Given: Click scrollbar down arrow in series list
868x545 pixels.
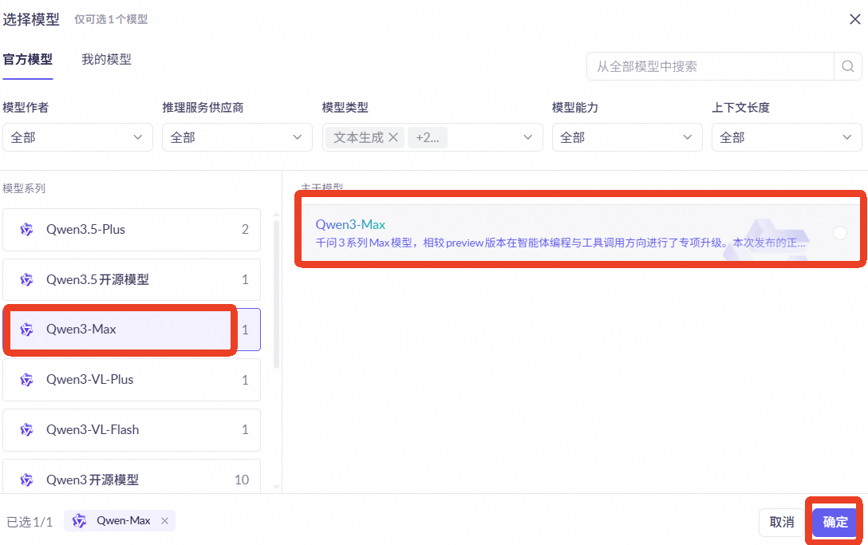Looking at the screenshot, I should click(x=276, y=487).
